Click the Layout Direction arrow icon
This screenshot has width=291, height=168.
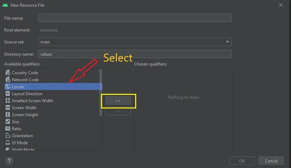(x=8, y=93)
